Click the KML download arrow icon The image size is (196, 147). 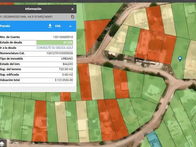(x=50, y=26)
